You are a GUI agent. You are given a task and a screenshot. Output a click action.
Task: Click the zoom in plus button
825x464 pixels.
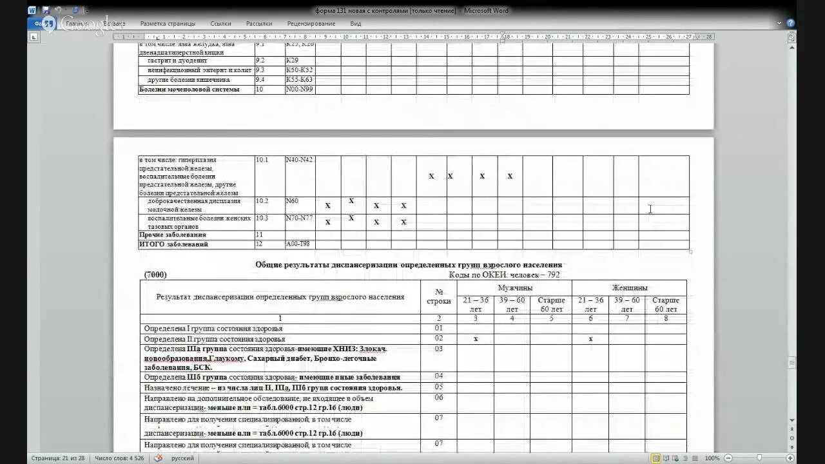coord(790,458)
